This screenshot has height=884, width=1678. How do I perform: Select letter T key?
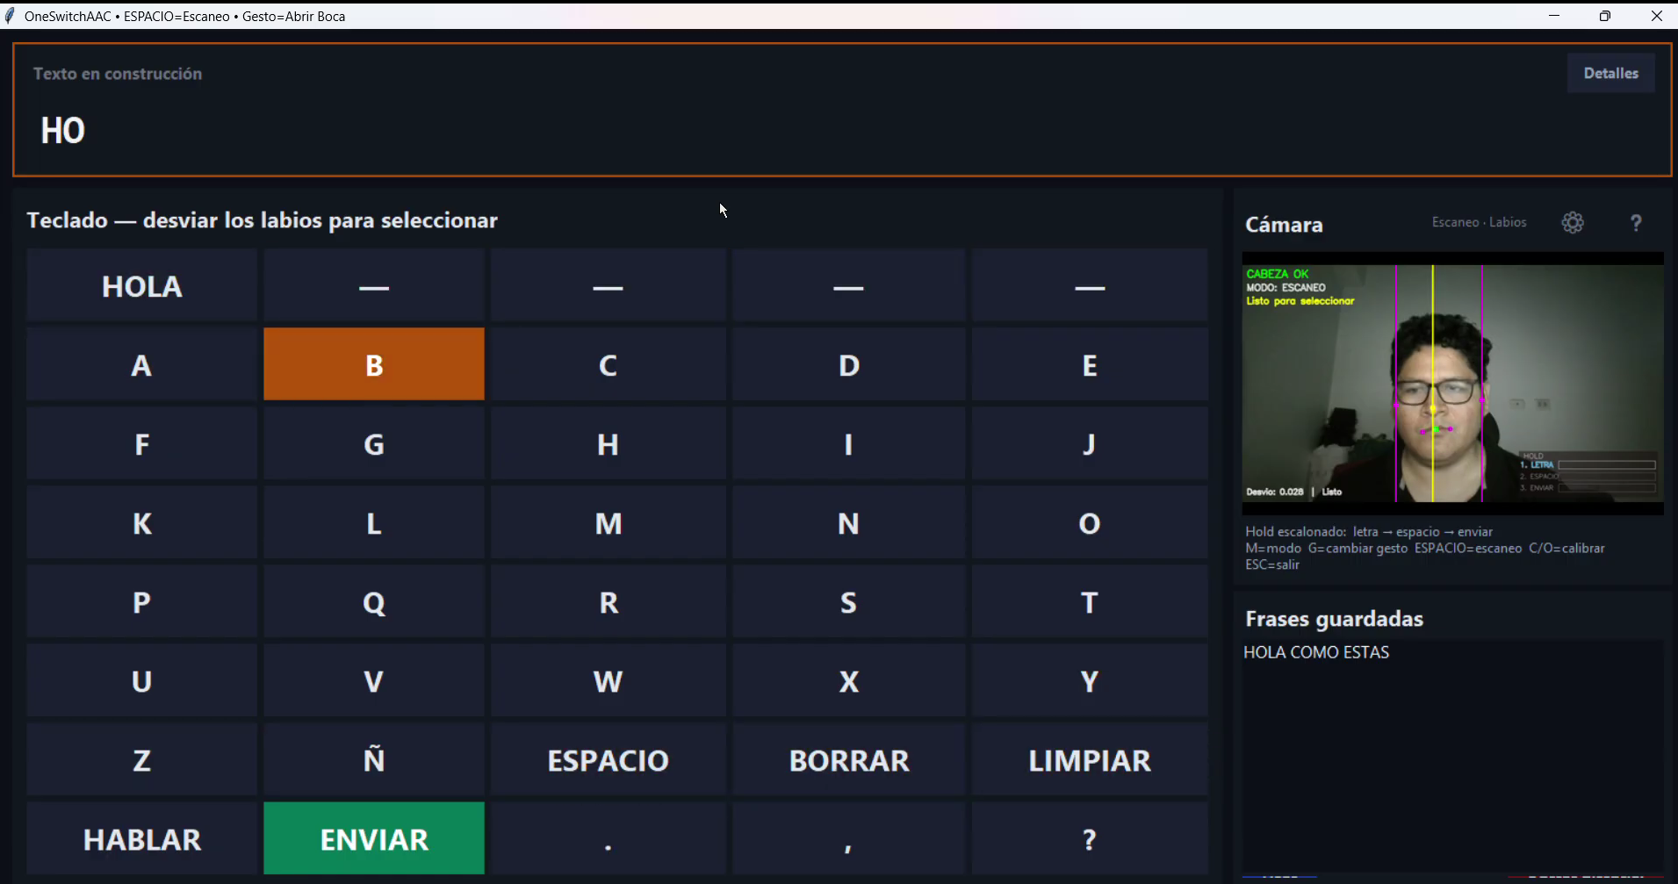(1090, 601)
